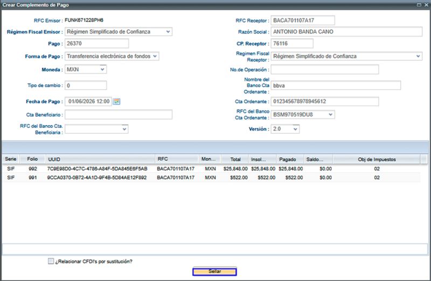Open Regimen Fiscal Receptor dropdown
This screenshot has height=281, width=431.
[x=418, y=56]
